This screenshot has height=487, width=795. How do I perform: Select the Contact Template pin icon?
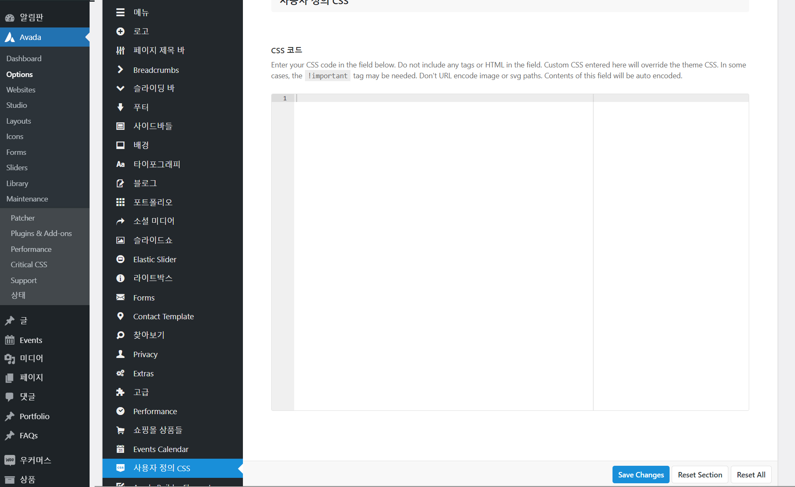pyautogui.click(x=120, y=316)
